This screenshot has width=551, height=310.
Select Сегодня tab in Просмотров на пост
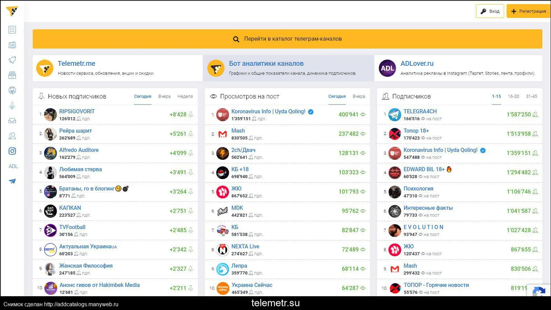click(x=337, y=96)
